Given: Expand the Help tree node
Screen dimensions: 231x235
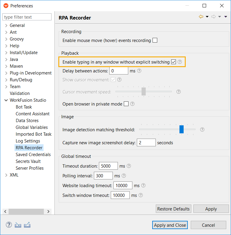Looking at the screenshot, I should pyautogui.click(x=6, y=46).
